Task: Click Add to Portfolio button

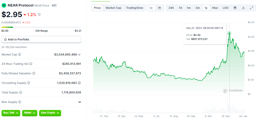Action: pyautogui.click(x=41, y=39)
